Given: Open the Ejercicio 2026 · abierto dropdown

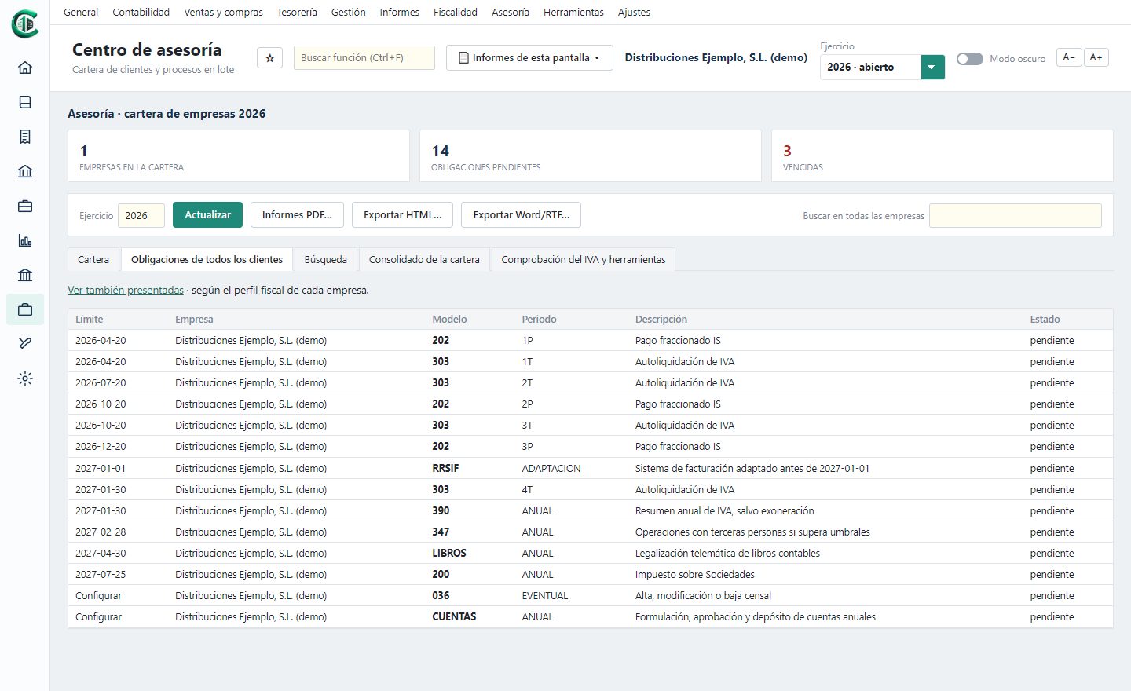Looking at the screenshot, I should click(x=882, y=67).
